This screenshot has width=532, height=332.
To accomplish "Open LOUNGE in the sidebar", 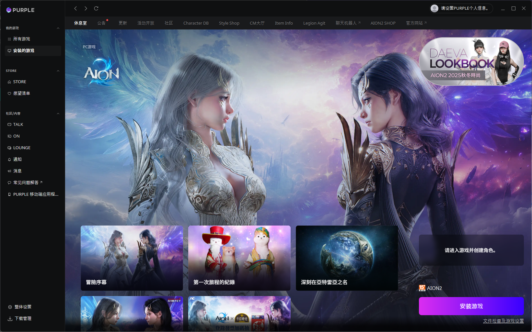I will pyautogui.click(x=22, y=148).
